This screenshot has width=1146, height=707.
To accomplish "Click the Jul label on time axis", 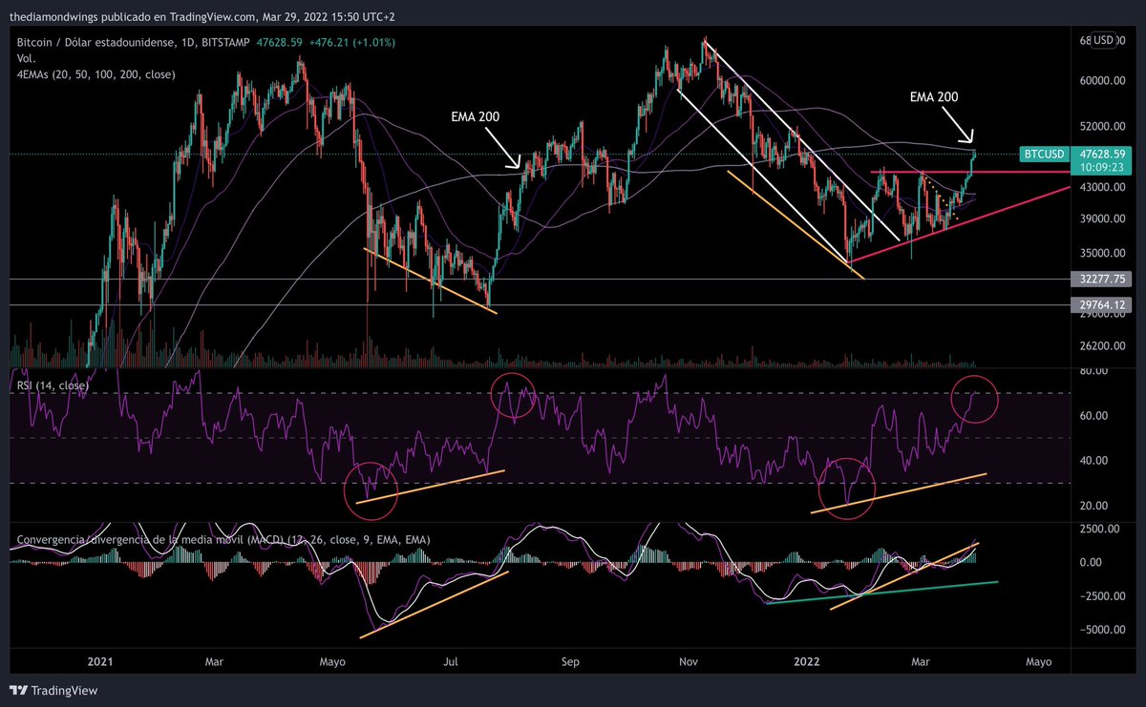I will coord(453,660).
